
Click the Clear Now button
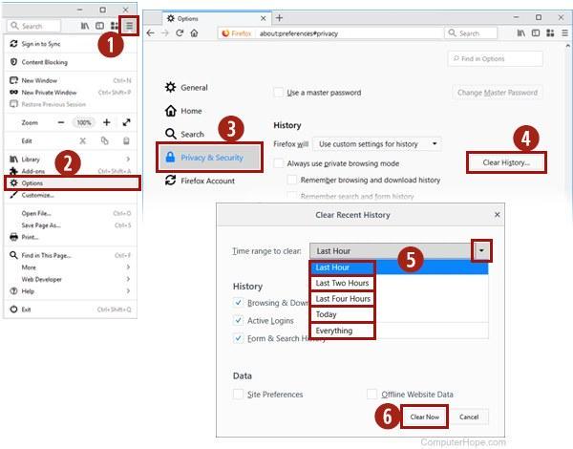424,417
